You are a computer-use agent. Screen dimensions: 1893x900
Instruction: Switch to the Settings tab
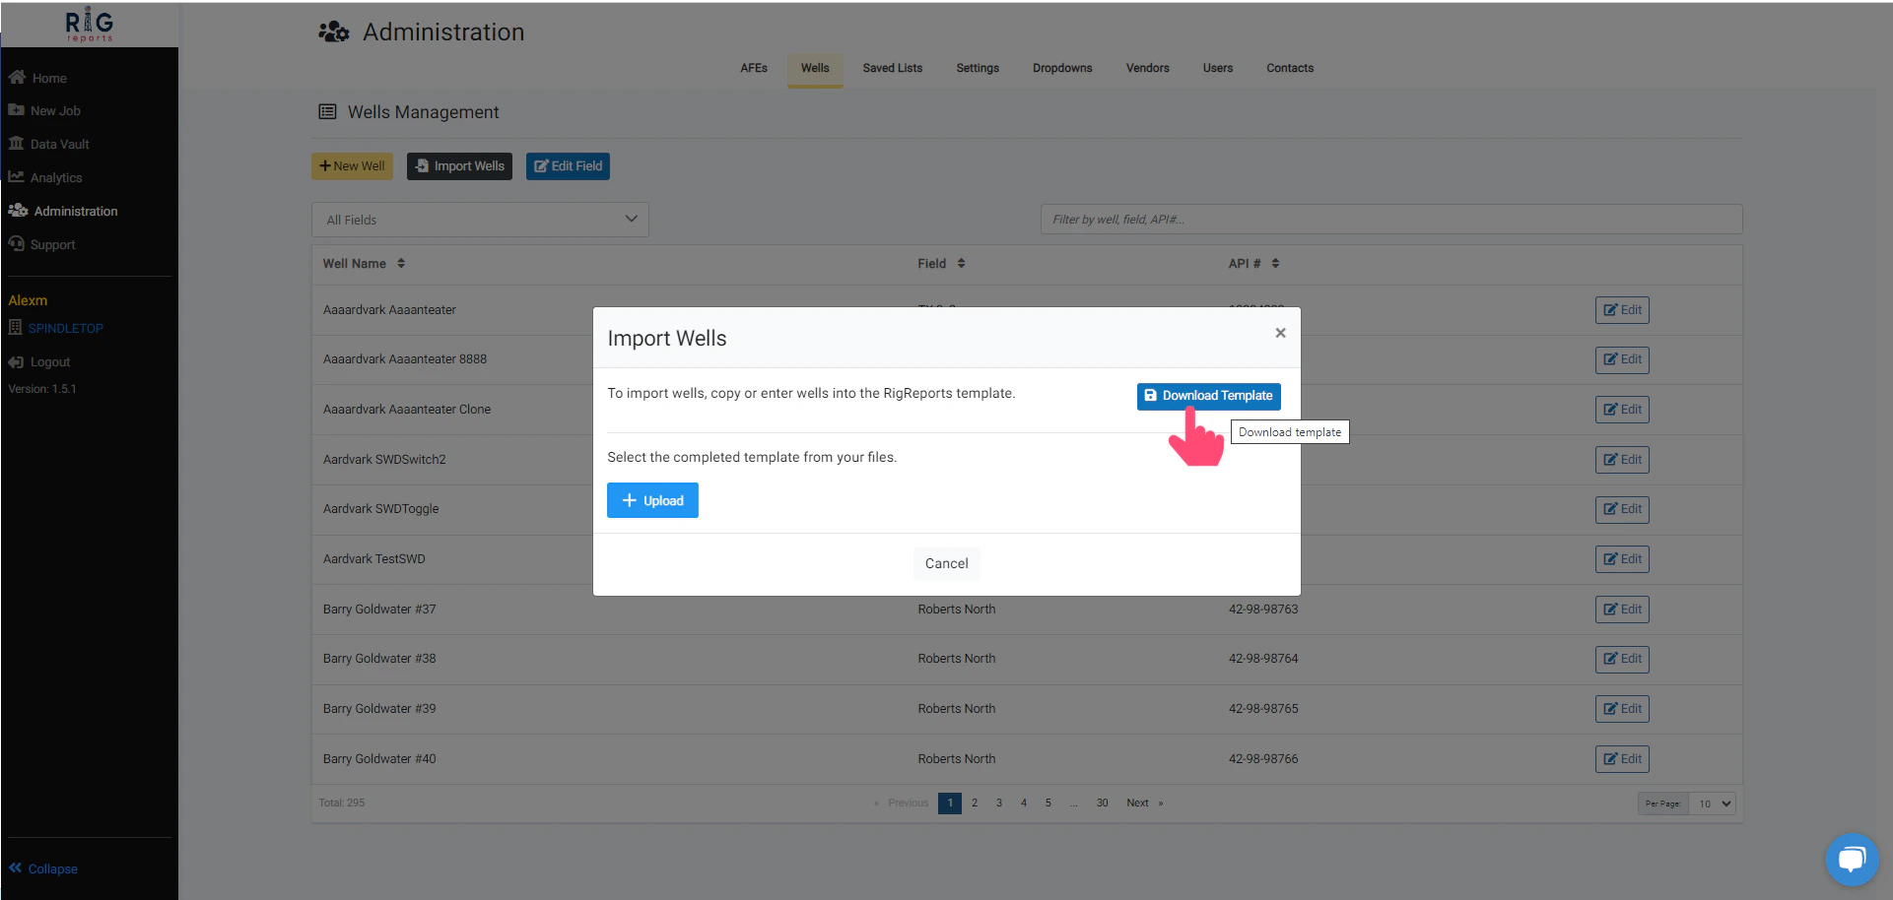click(978, 68)
